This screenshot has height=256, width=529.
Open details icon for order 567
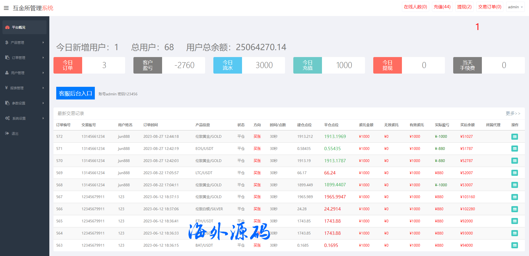514,197
